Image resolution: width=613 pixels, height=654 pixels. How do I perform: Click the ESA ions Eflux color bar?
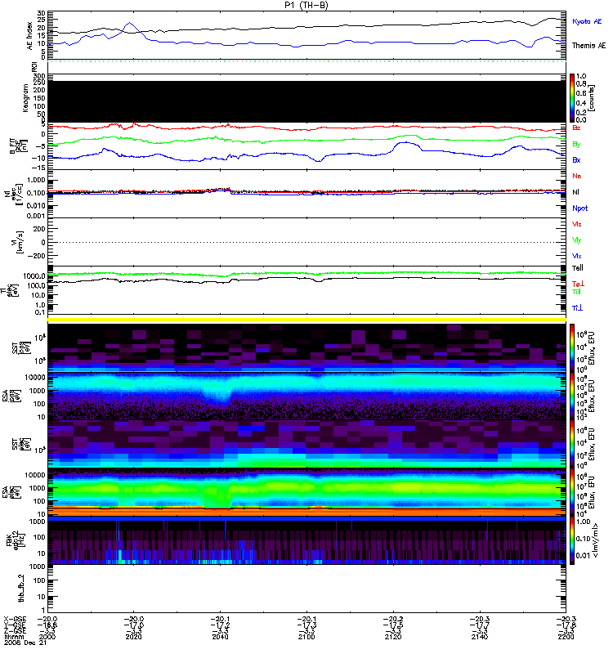tap(572, 396)
